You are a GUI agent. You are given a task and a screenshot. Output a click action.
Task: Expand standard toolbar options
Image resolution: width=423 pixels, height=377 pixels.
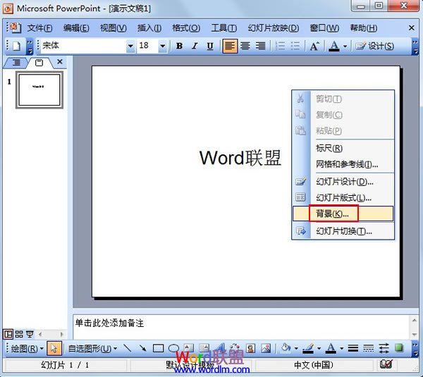pos(30,47)
